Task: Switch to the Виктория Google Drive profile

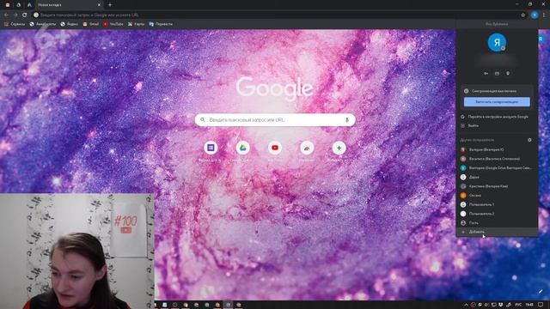Action: point(497,168)
